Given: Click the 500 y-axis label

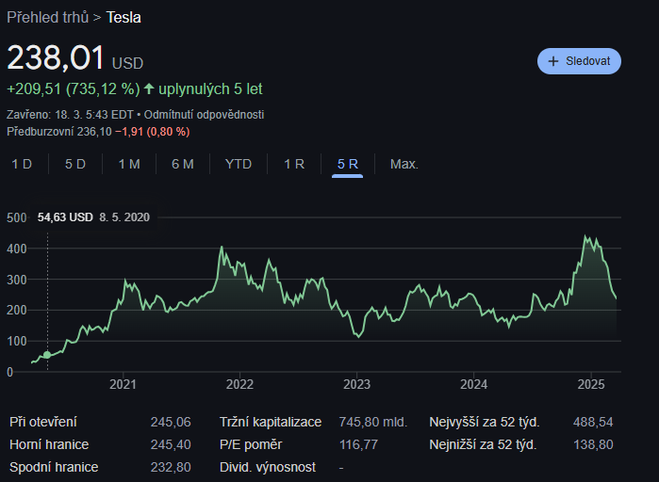Looking at the screenshot, I should (17, 217).
